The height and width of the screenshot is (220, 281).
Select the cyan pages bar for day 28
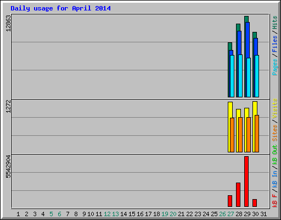point(240,76)
